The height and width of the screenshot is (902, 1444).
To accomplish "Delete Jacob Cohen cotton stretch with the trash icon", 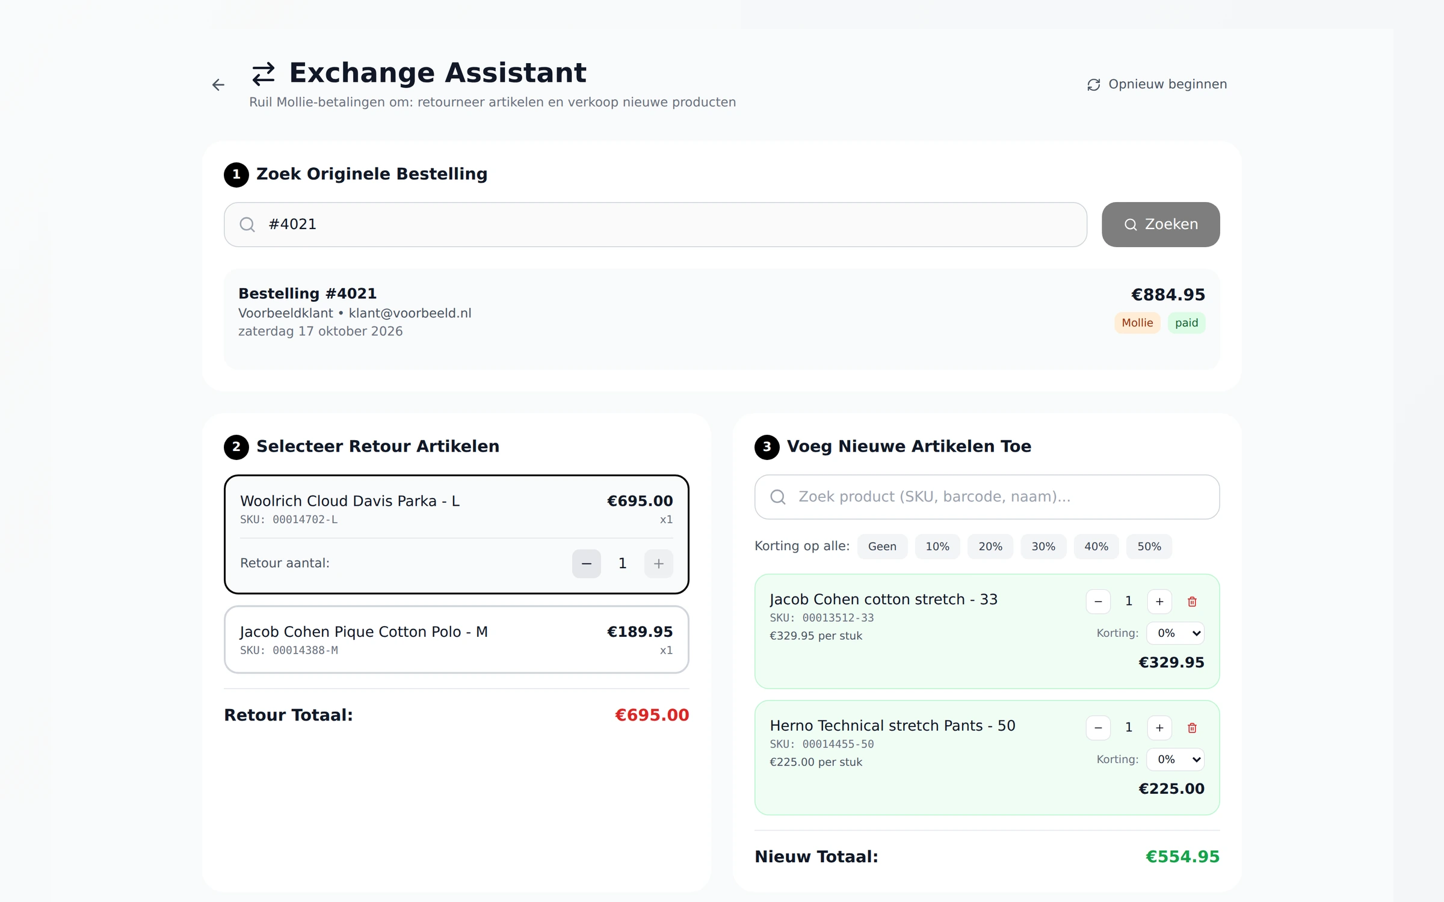I will pyautogui.click(x=1192, y=601).
